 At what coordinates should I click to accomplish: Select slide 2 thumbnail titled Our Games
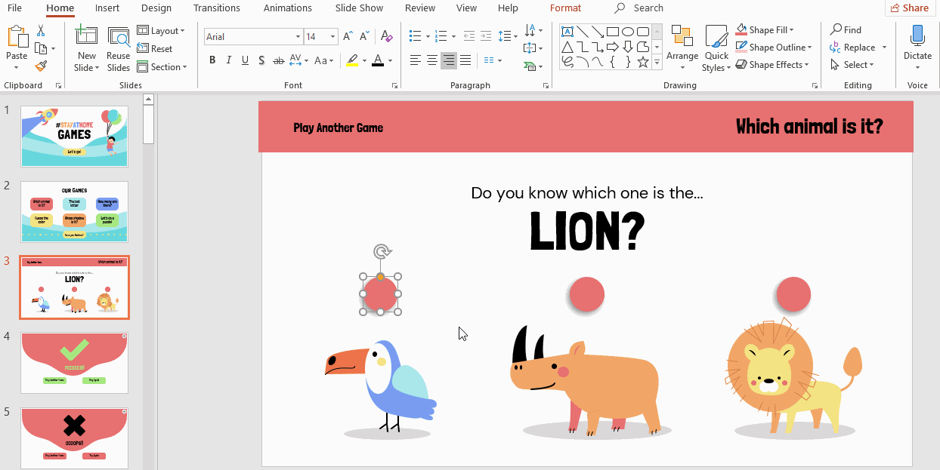click(x=74, y=212)
